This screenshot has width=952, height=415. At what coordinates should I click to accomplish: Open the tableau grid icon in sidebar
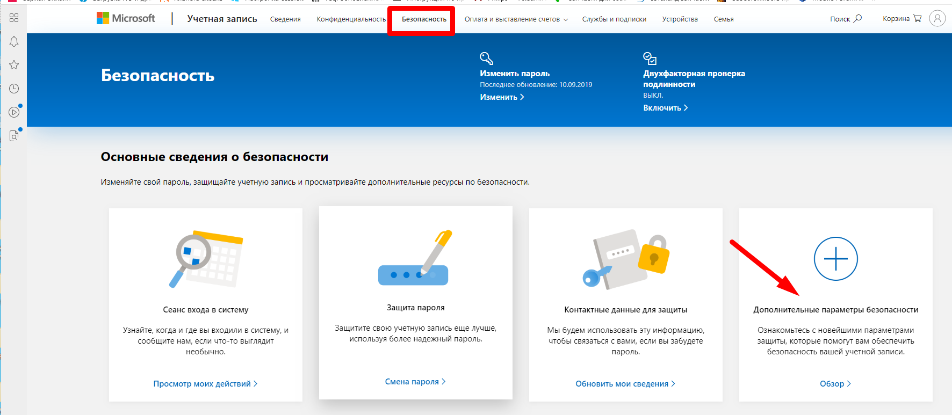coord(14,18)
